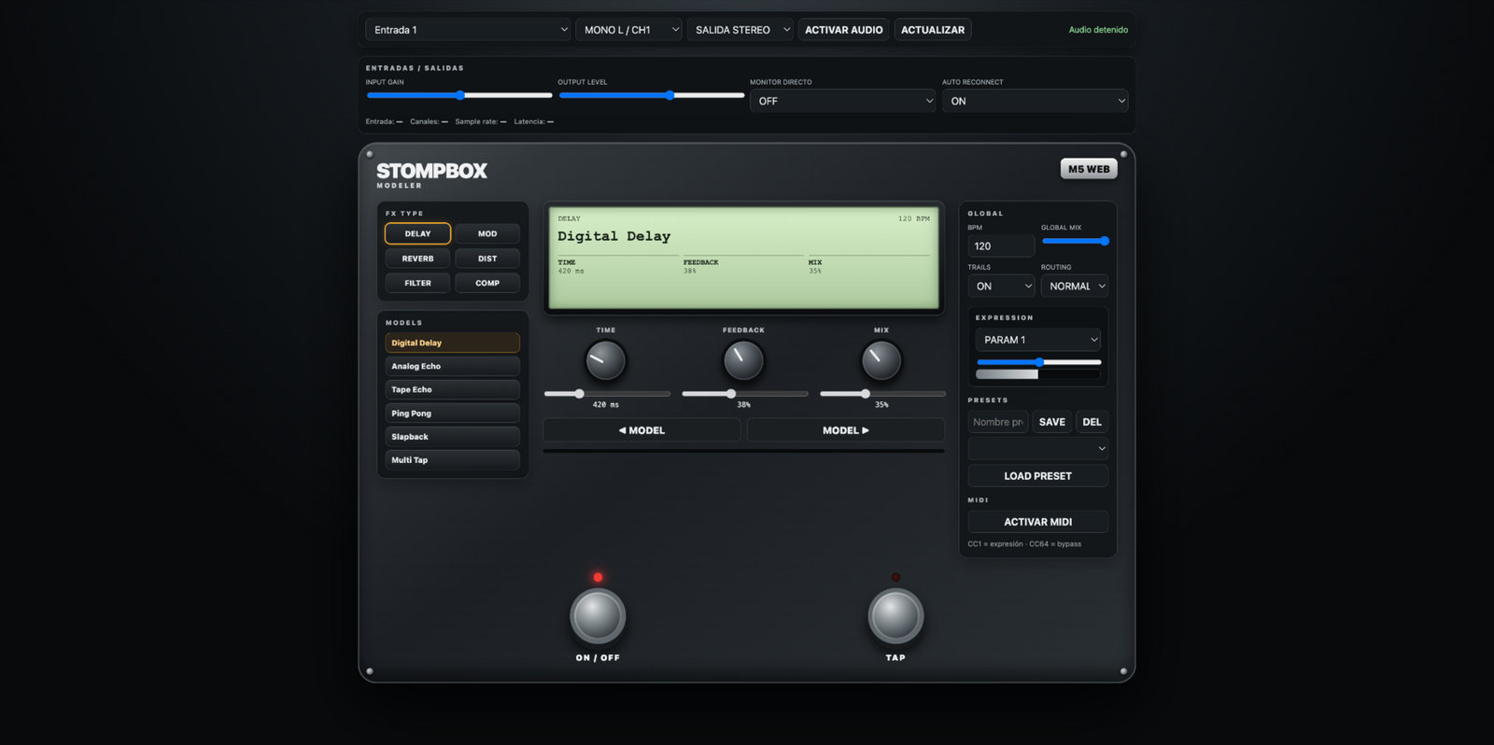Click the M5 WEB badge
Image resolution: width=1494 pixels, height=745 pixels.
[x=1089, y=169]
